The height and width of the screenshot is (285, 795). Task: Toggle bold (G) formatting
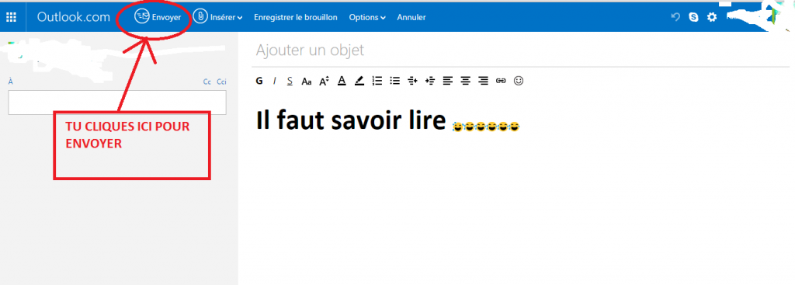259,81
